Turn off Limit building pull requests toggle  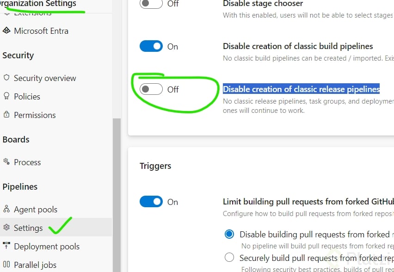point(151,202)
